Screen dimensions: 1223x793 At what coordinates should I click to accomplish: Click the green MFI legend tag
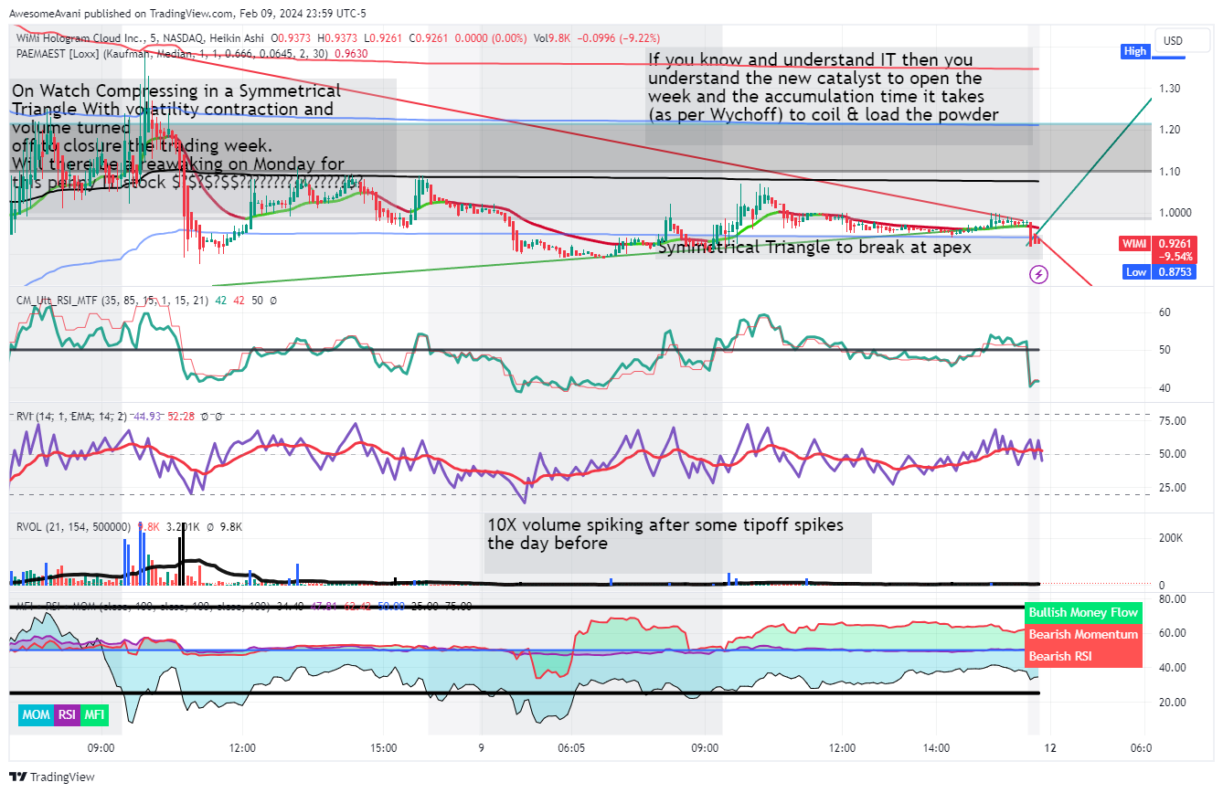[x=94, y=715]
